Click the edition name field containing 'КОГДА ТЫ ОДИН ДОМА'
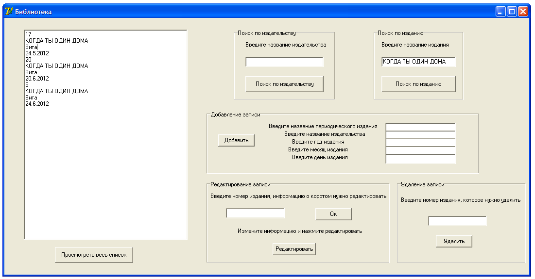Viewport: 535px width, 279px height. [418, 62]
